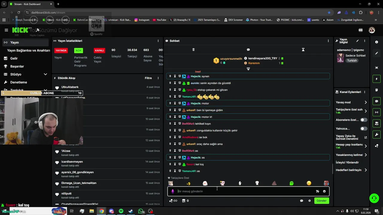Click the chat bubble icon in right sidebar

[x=376, y=101]
